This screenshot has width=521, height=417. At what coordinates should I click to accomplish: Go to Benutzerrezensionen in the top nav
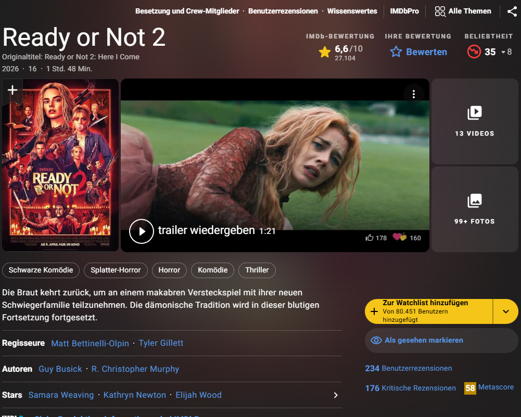click(283, 11)
